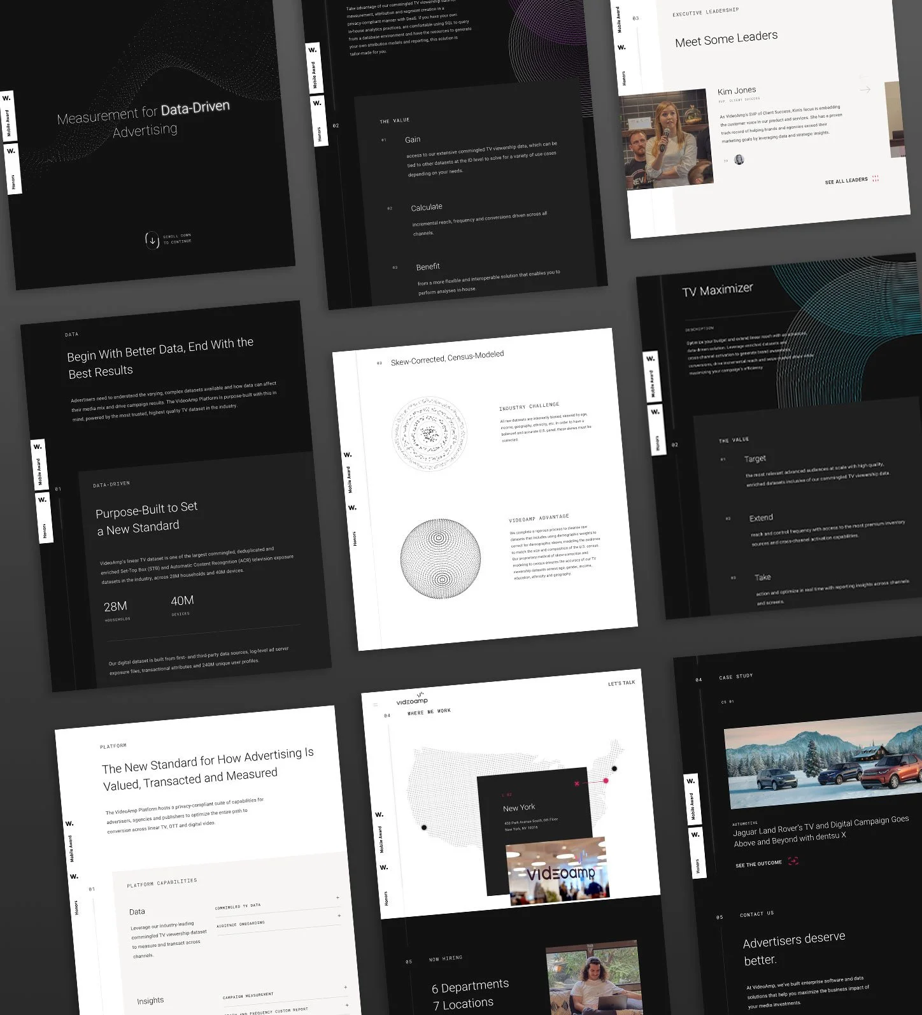Click W. Mobile Award badge on case study card
This screenshot has width=922, height=1015.
[692, 799]
